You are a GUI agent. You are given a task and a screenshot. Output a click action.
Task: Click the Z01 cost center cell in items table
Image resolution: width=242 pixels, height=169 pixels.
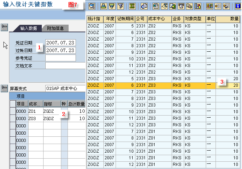point(36,111)
